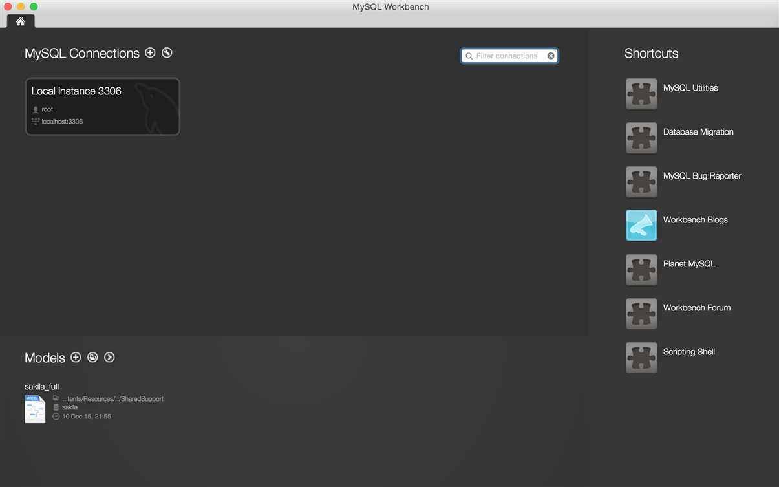The width and height of the screenshot is (779, 487).
Task: Click the MySQL Connections heading
Action: click(x=82, y=53)
